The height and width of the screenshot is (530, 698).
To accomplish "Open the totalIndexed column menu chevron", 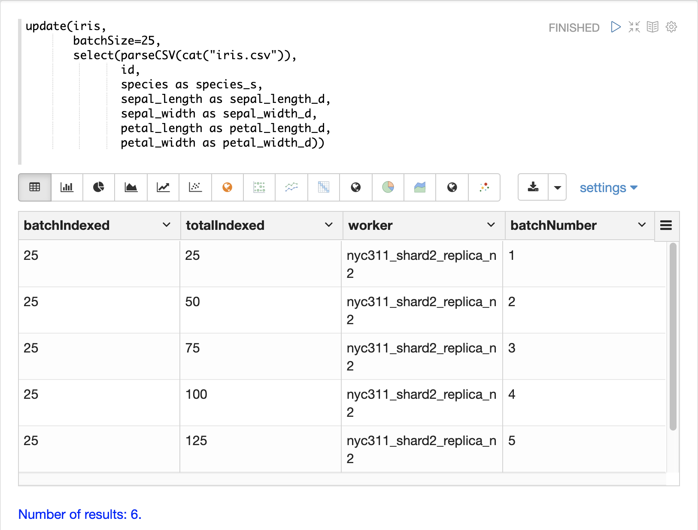I will click(329, 225).
